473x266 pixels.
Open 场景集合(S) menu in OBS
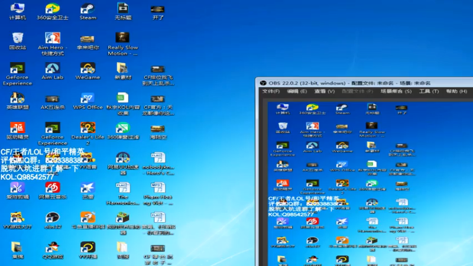[x=396, y=91]
